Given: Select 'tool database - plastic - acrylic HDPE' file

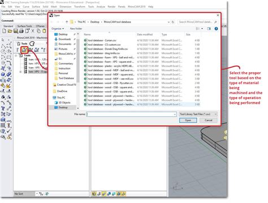Looking at the screenshot, I should tap(141, 66).
